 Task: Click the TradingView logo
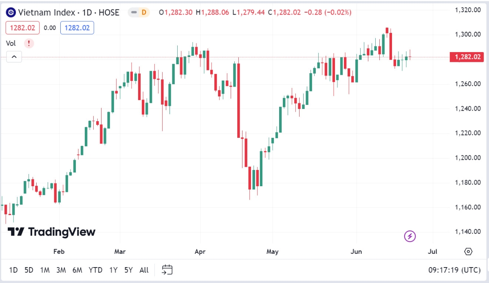tap(52, 232)
